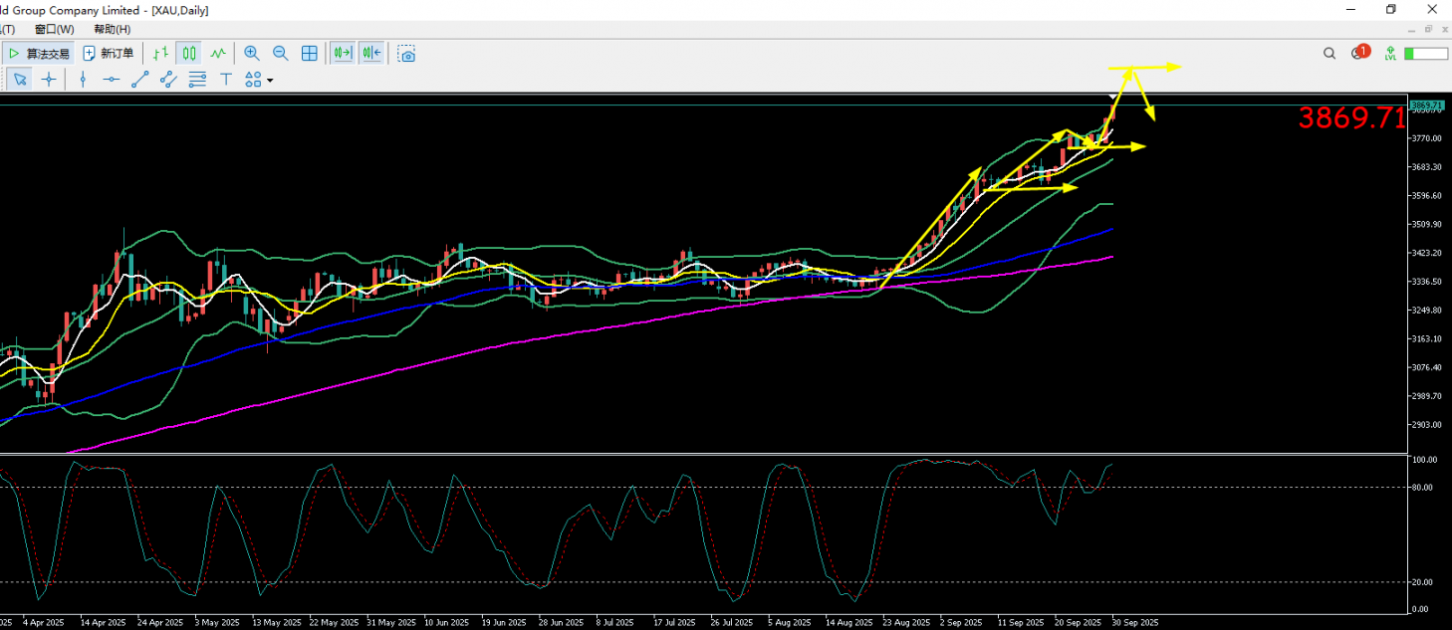Select the trendline drawing tool
Screen dimensions: 1452x630
(140, 80)
